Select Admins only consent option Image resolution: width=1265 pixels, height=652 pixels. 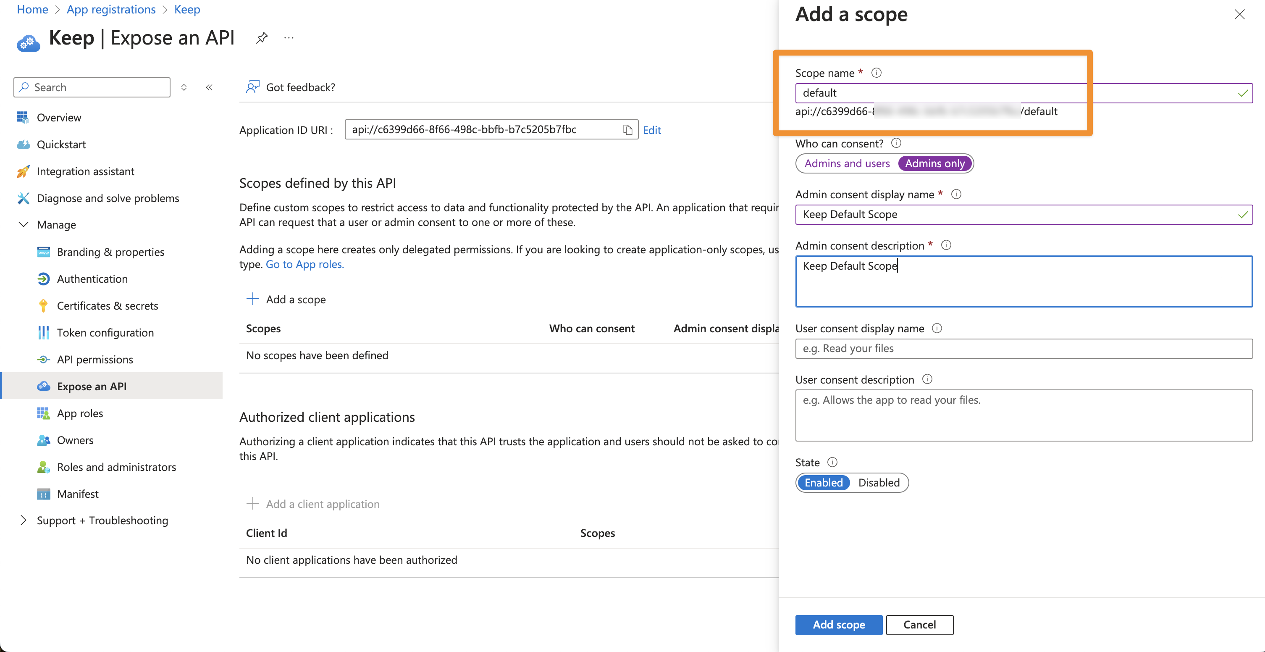[934, 163]
